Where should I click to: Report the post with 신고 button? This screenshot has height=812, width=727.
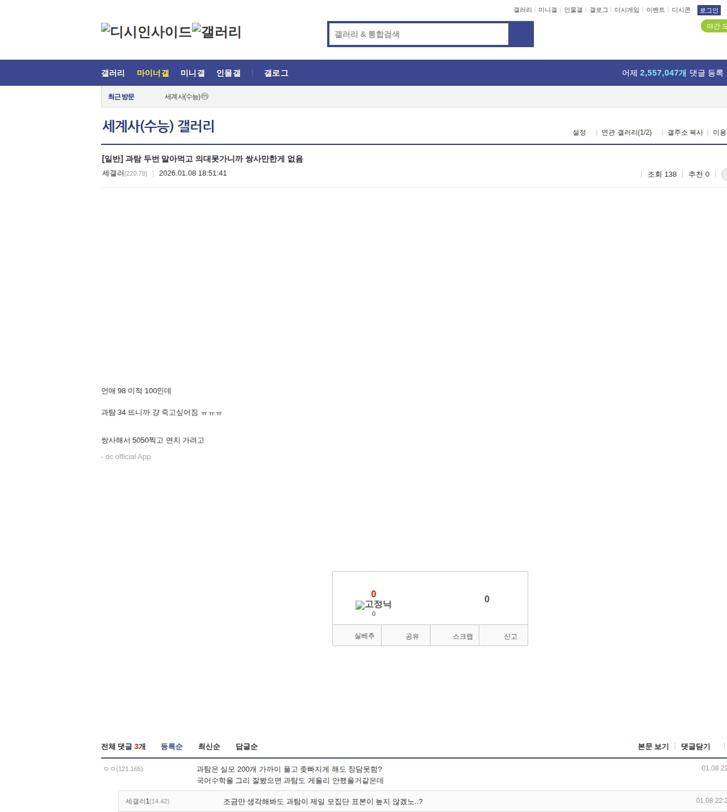pos(510,636)
